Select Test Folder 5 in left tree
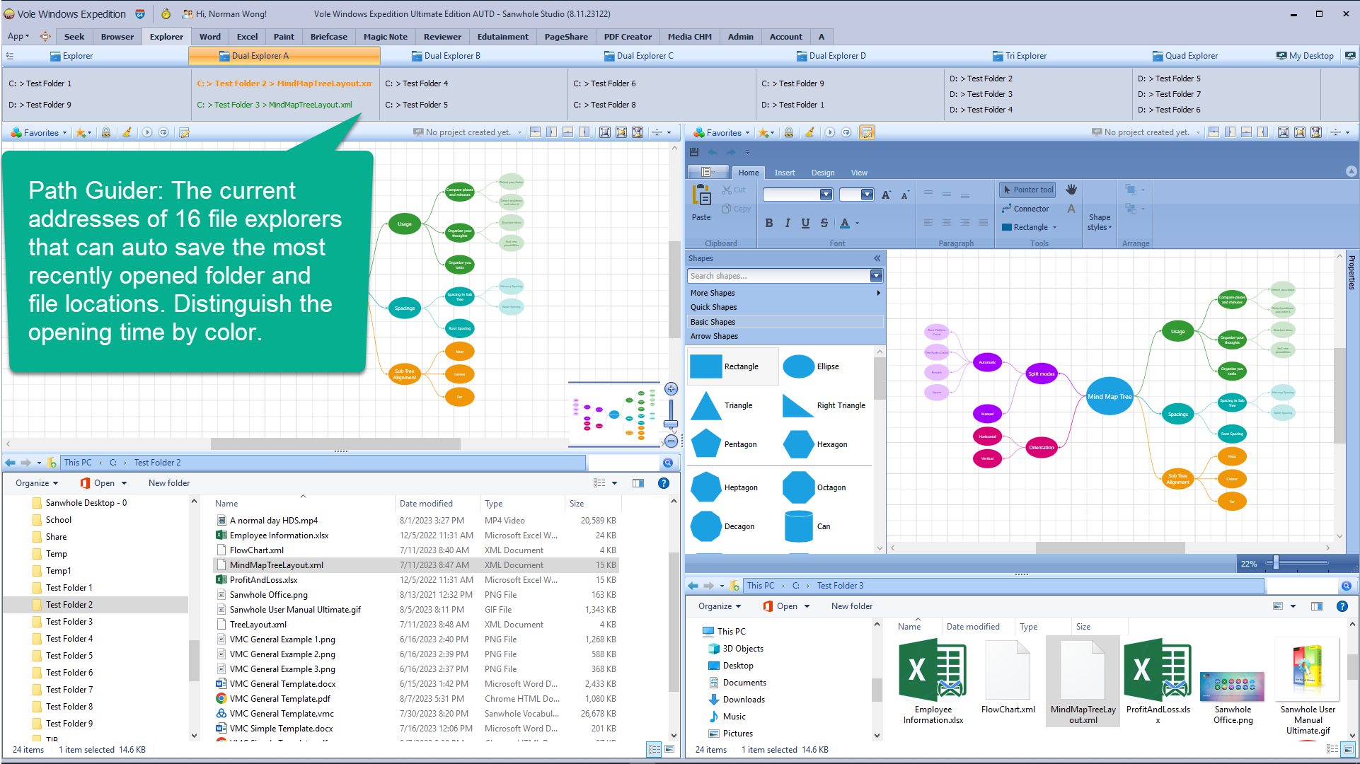The width and height of the screenshot is (1360, 764). coord(69,656)
